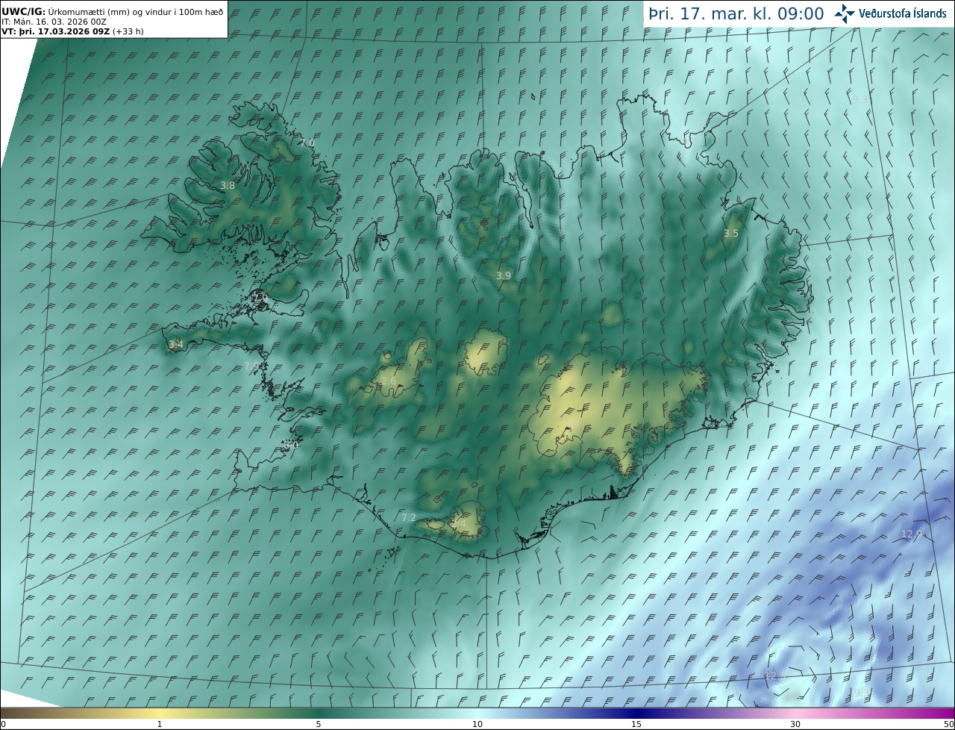
Task: Select the 'Þri. 17. mar. kl. 09:00' timestamp
Action: tap(736, 13)
